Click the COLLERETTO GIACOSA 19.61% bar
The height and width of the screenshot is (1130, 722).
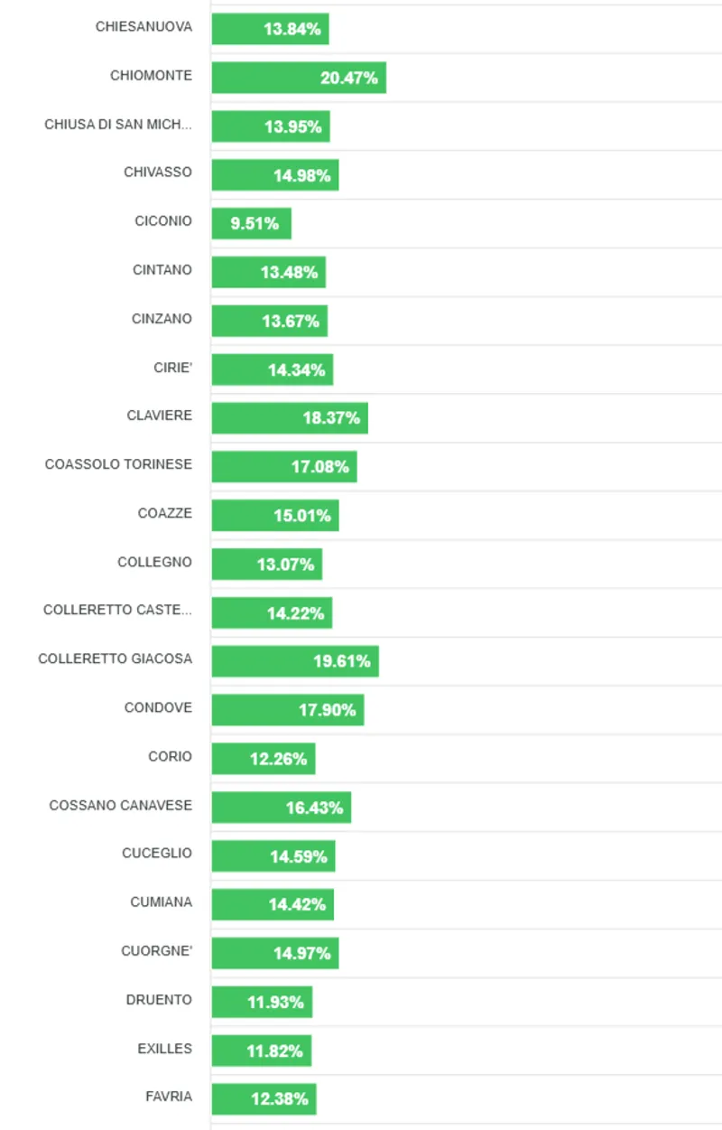coord(295,661)
